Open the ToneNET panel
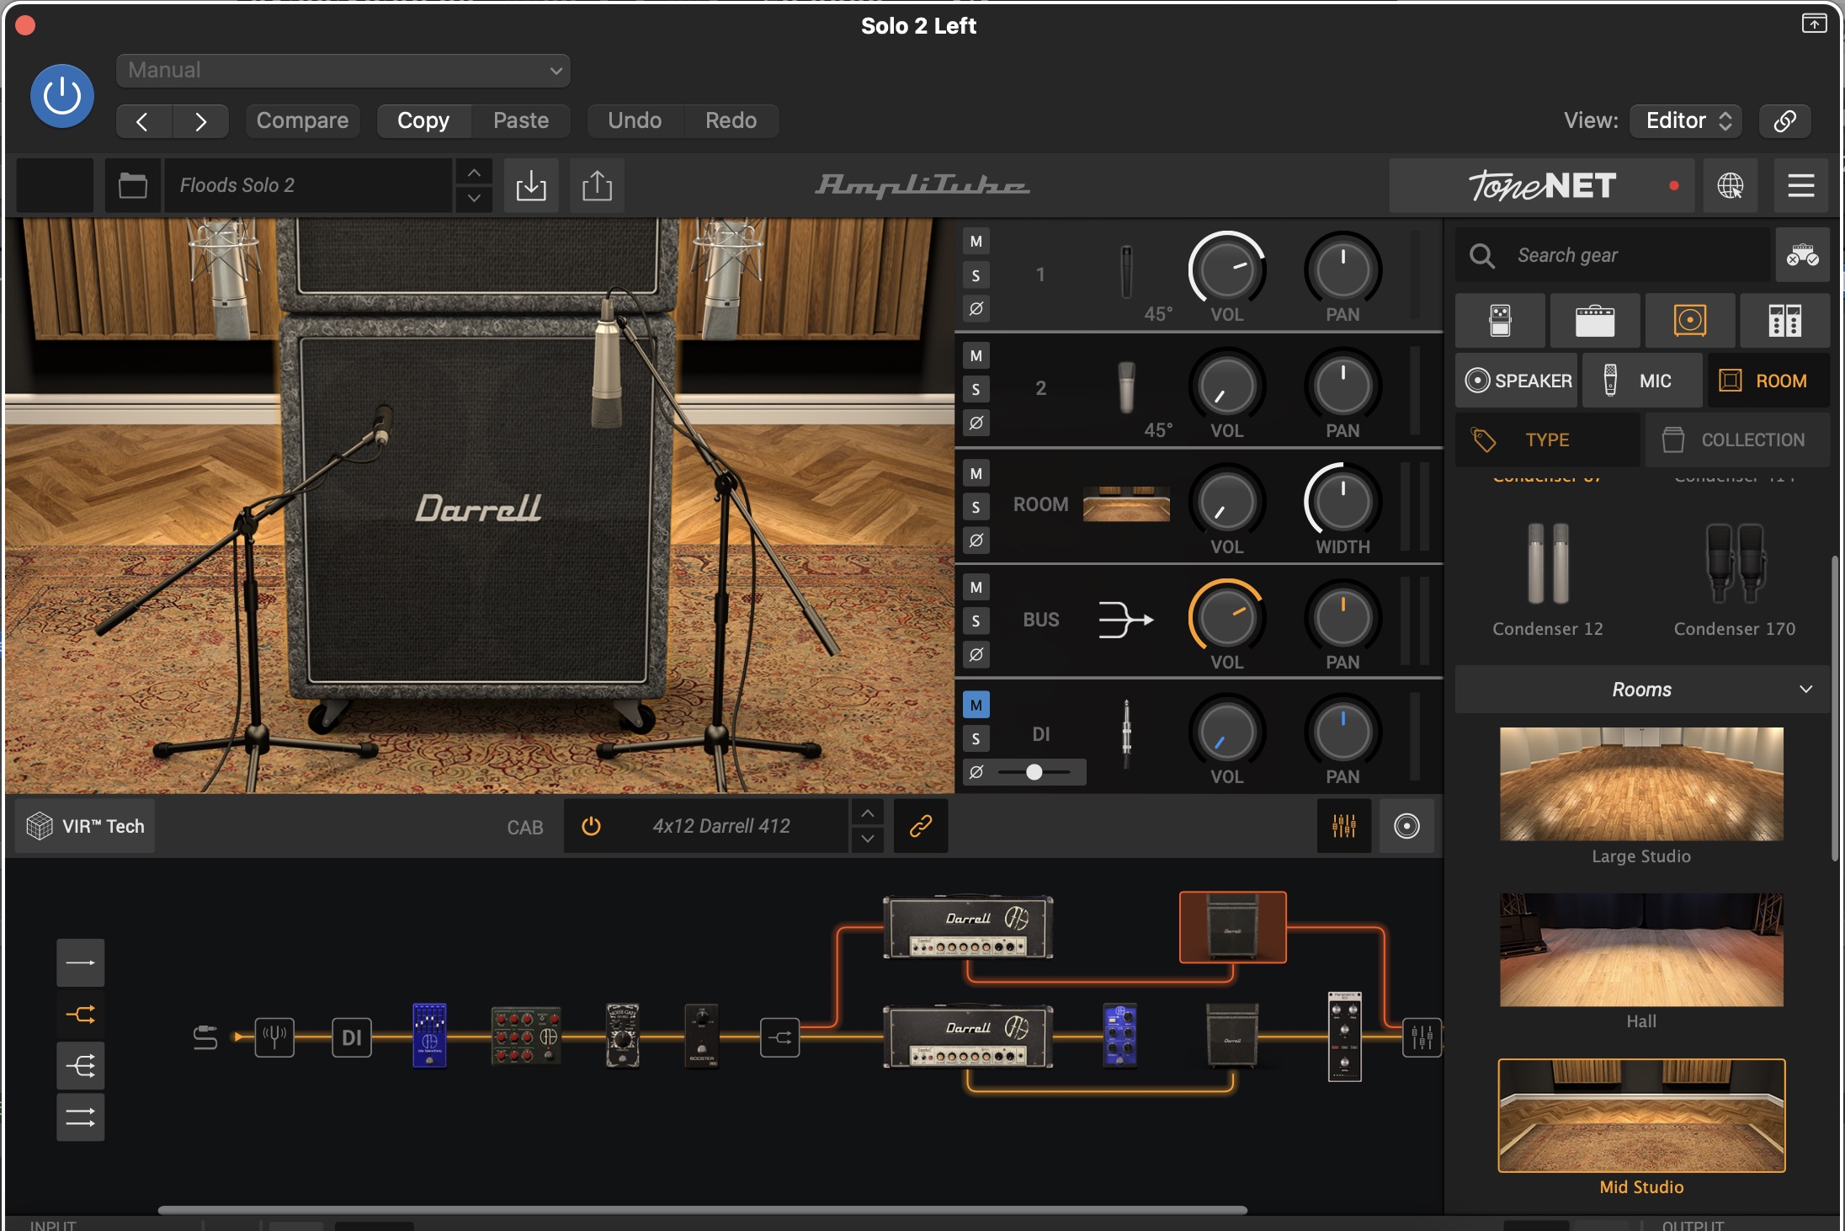The height and width of the screenshot is (1231, 1845). click(x=1541, y=185)
